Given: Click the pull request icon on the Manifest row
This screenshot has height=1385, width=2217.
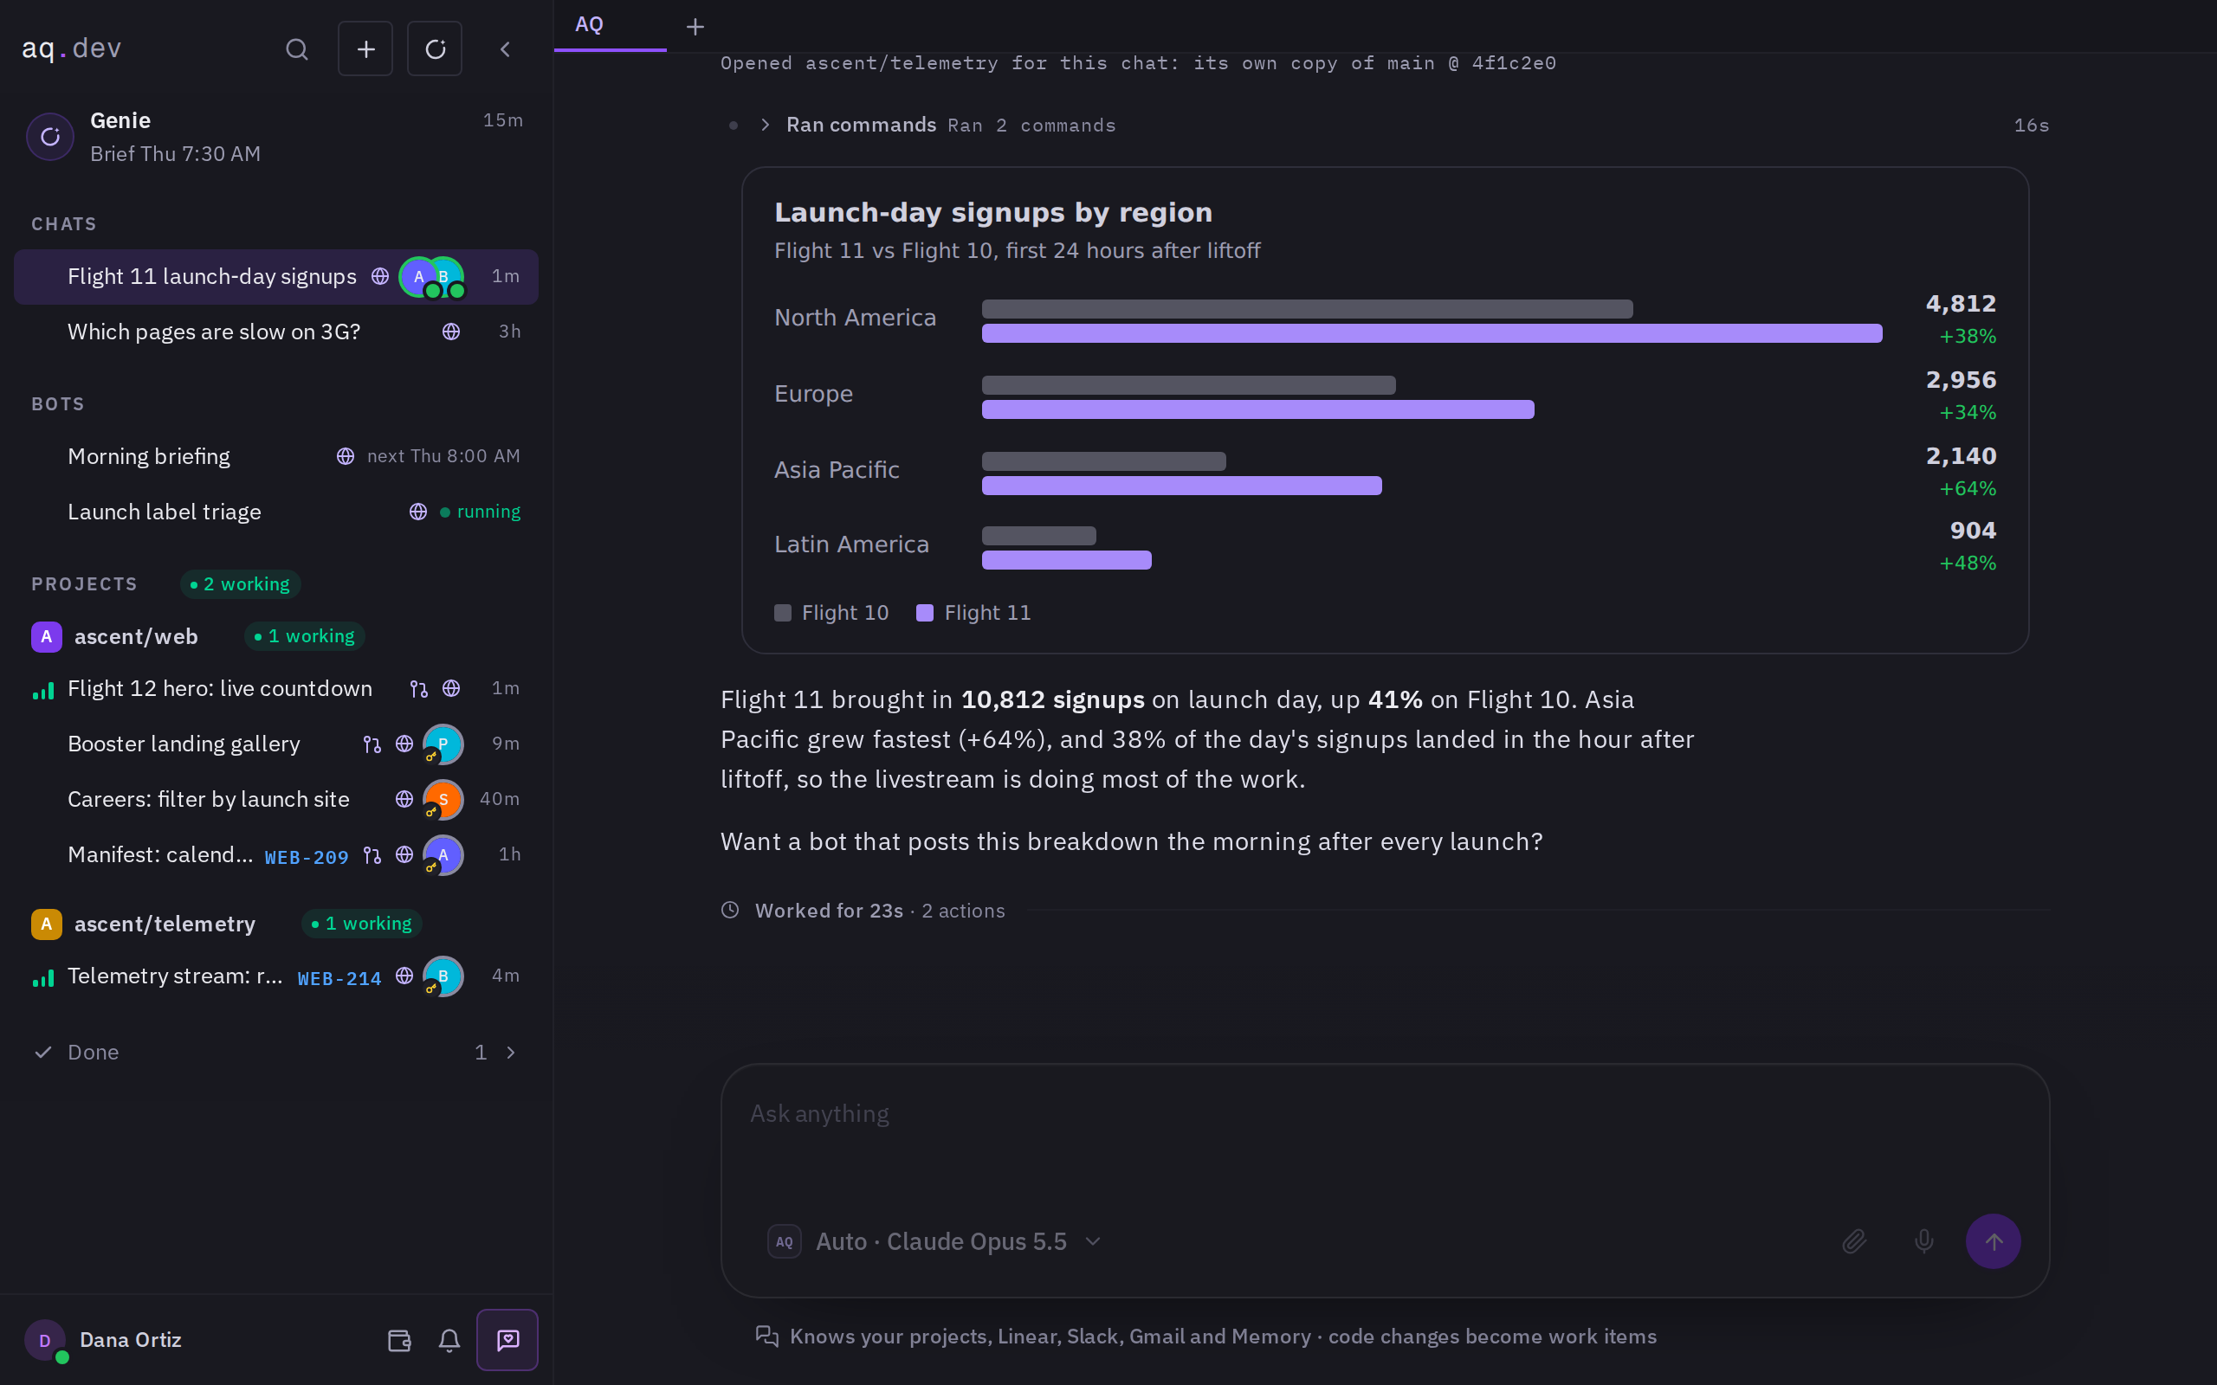Looking at the screenshot, I should click(372, 855).
